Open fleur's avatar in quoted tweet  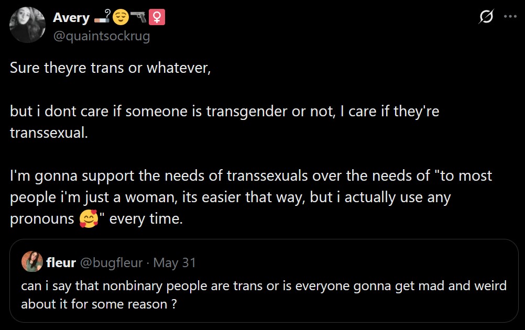tap(32, 261)
